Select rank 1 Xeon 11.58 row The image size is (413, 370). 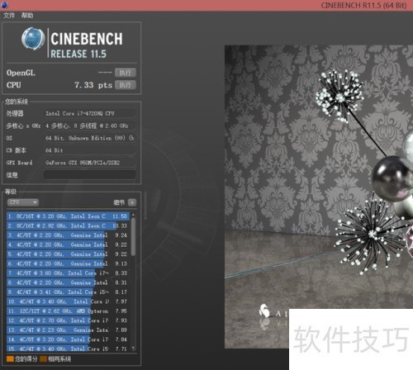[68, 216]
